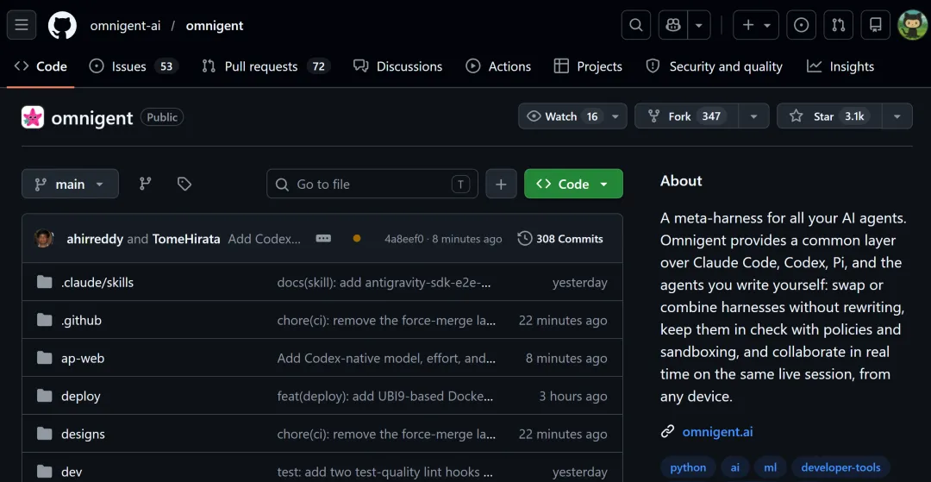Switch to the Pull requests tab

266,66
